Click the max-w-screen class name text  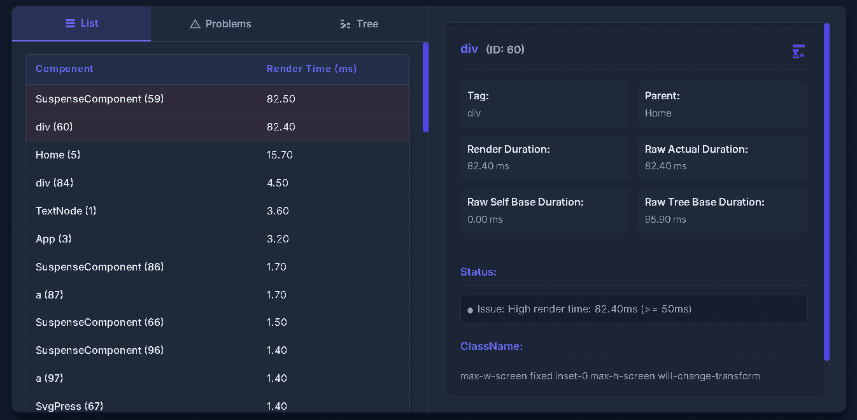click(610, 376)
